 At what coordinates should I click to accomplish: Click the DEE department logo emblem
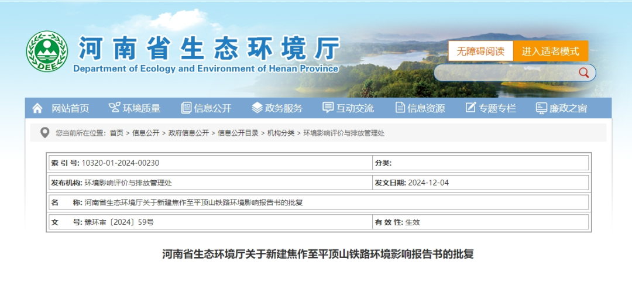(47, 51)
